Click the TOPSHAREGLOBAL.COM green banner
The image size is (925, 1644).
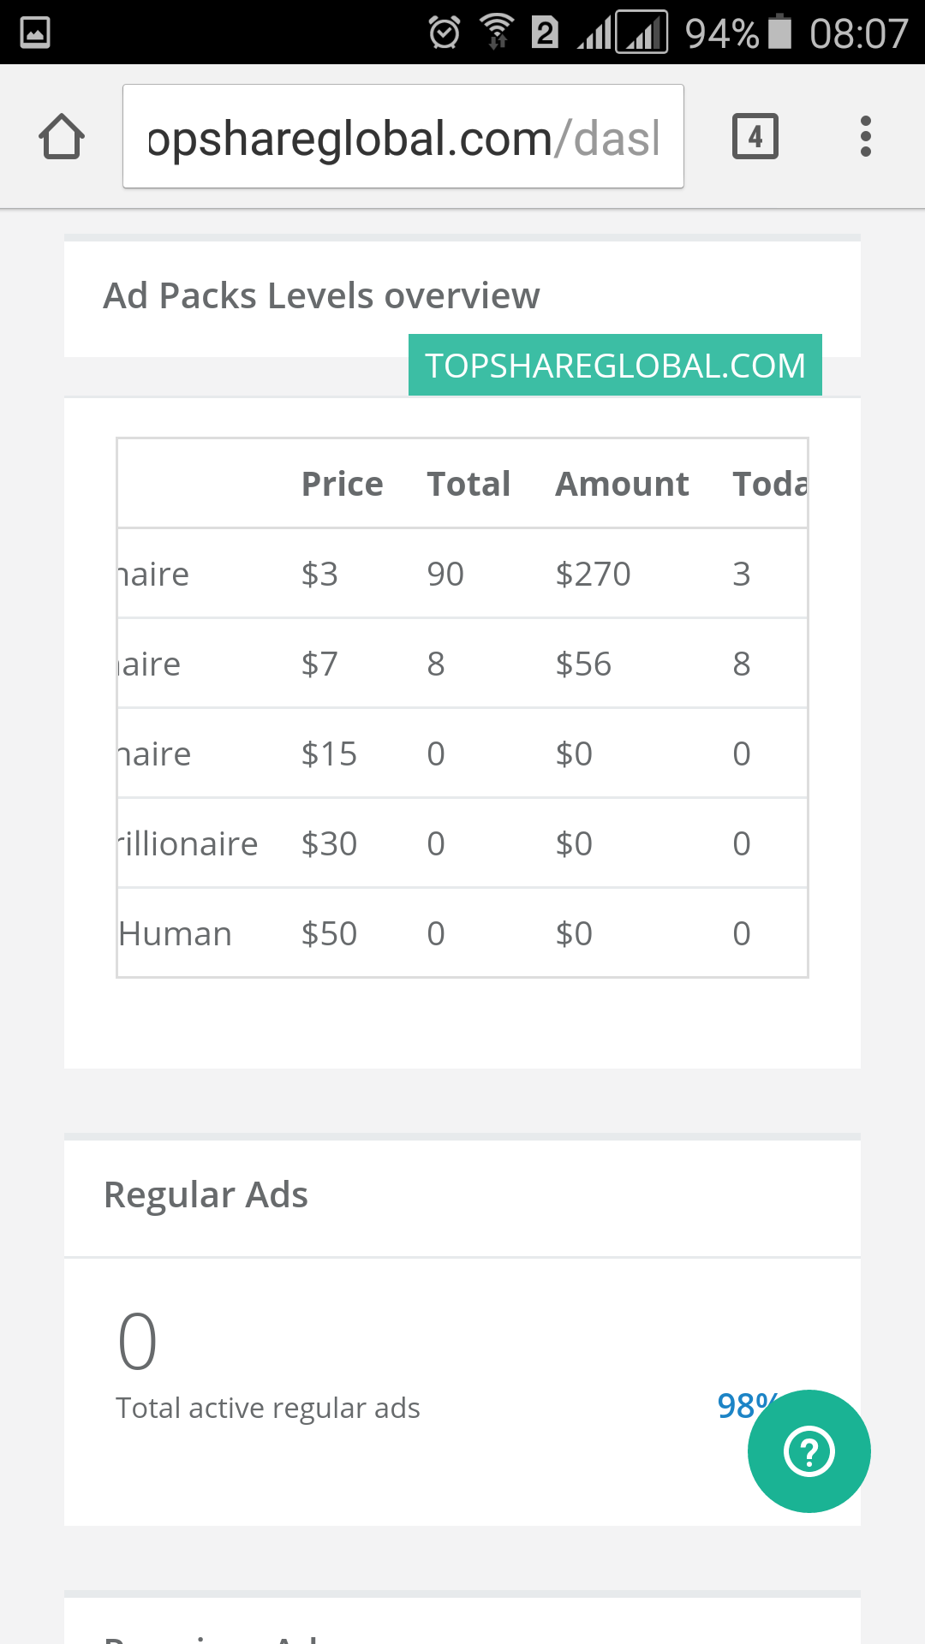(615, 366)
